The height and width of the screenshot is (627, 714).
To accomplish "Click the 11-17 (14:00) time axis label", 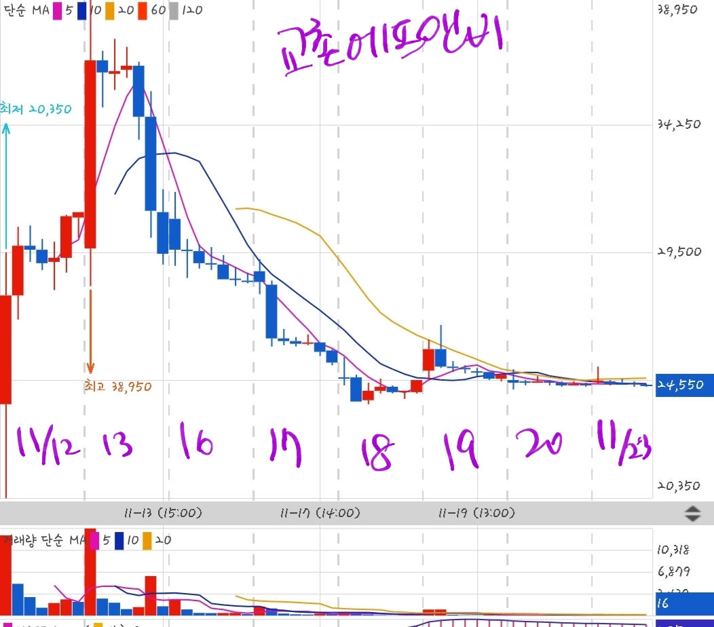I will pos(320,513).
